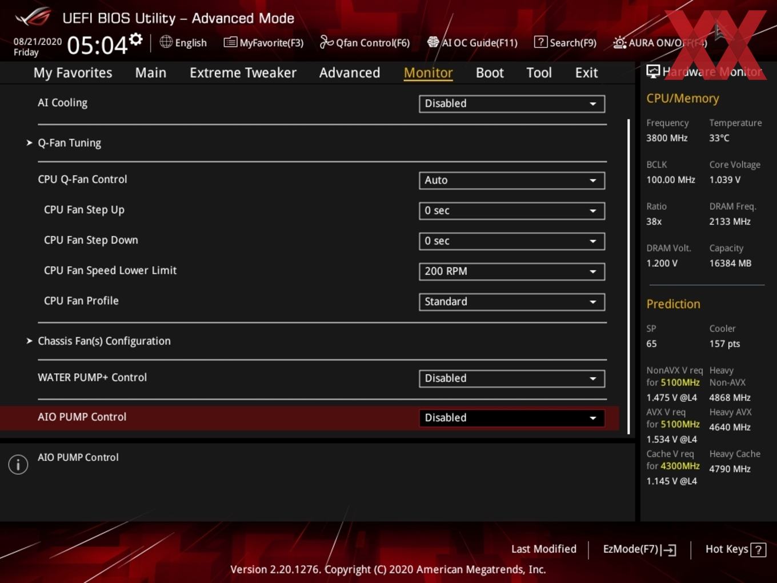Screen dimensions: 777x583
Task: Click the AI OC Guide brain icon
Action: (x=433, y=42)
